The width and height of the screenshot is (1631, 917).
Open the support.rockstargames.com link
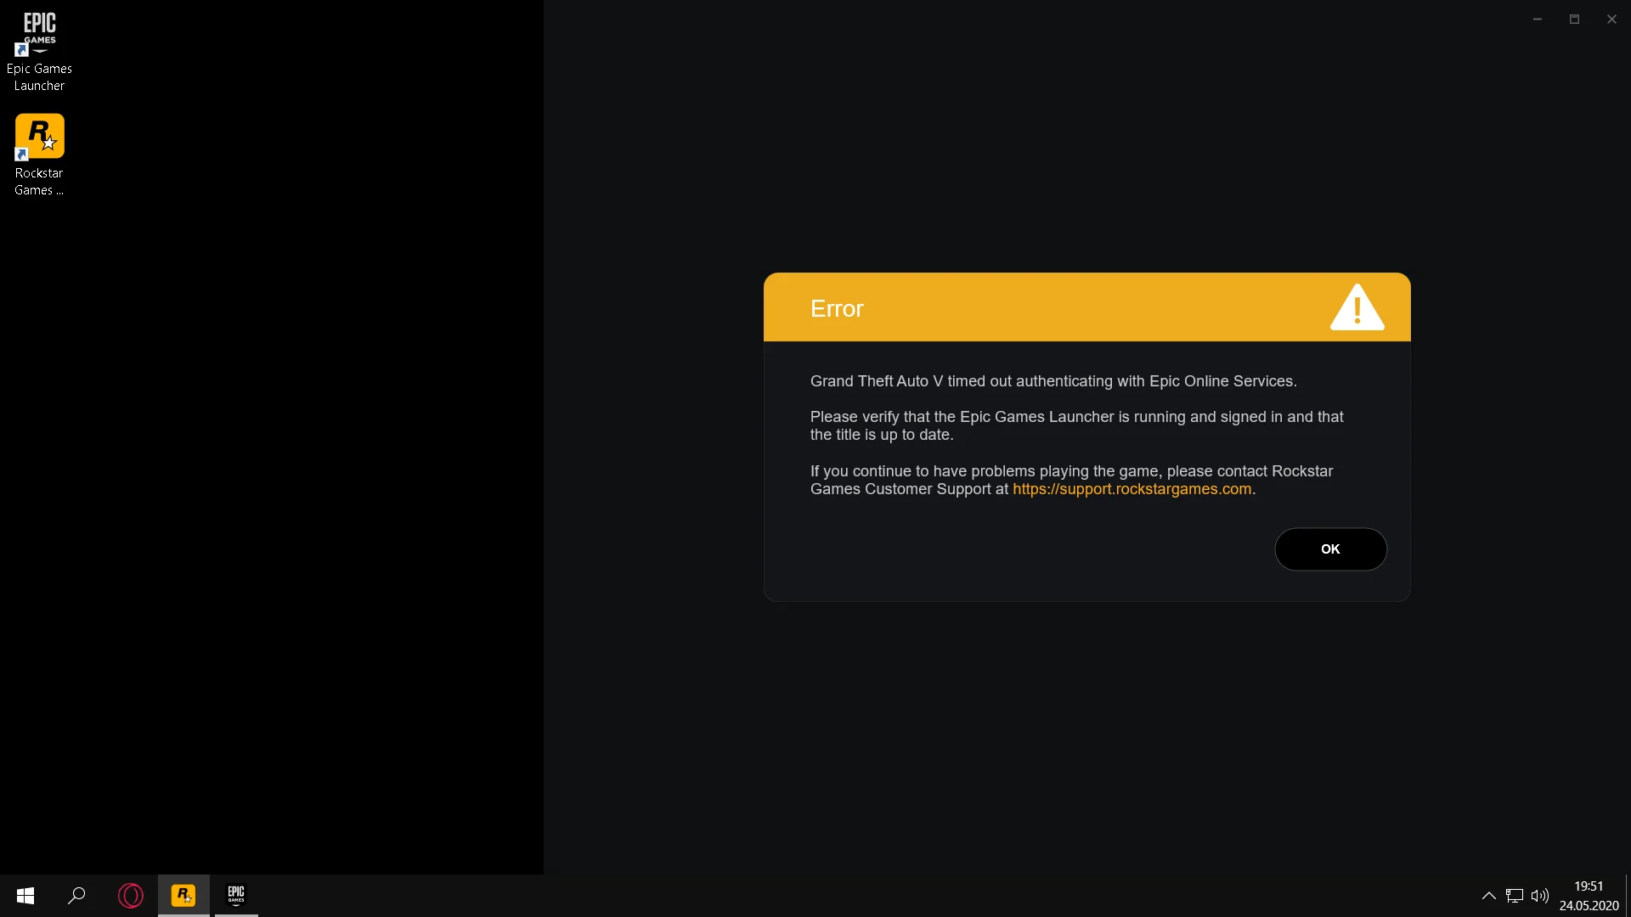pos(1132,489)
